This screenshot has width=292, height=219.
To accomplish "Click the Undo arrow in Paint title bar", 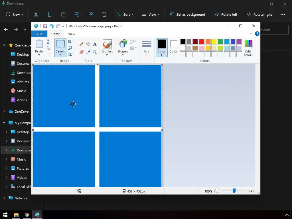I will tap(52, 26).
